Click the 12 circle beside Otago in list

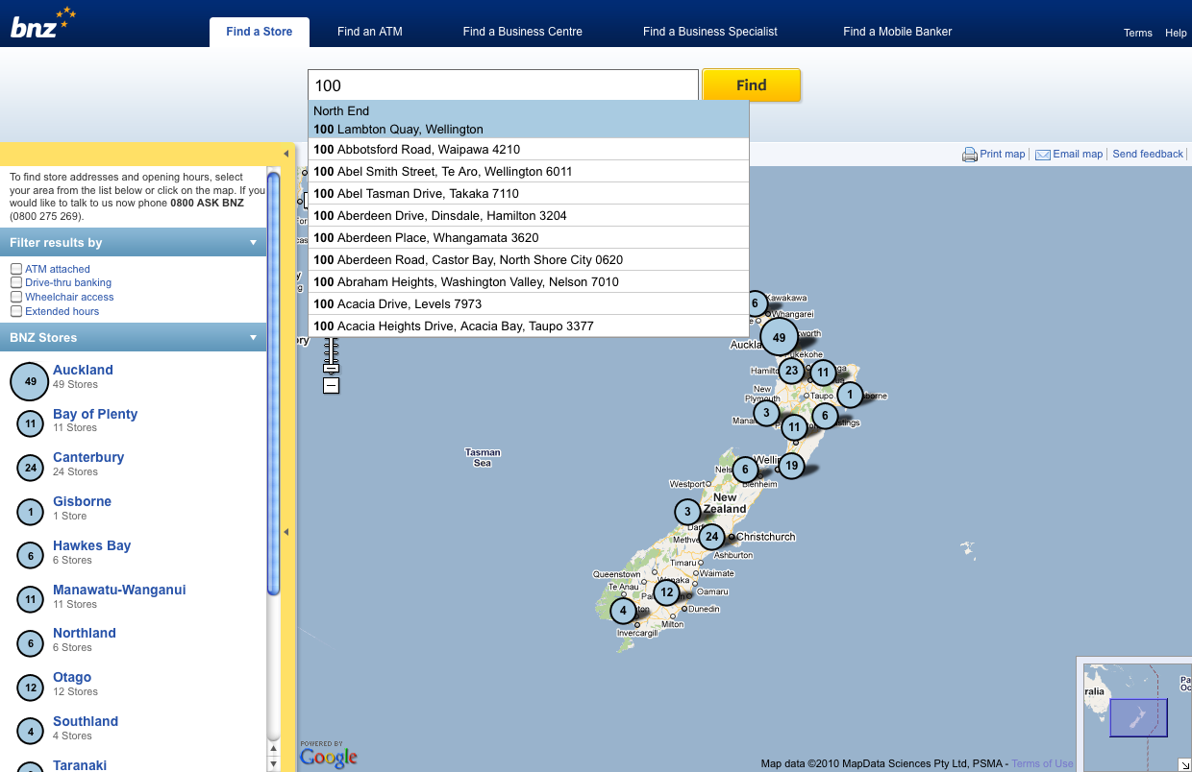31,688
